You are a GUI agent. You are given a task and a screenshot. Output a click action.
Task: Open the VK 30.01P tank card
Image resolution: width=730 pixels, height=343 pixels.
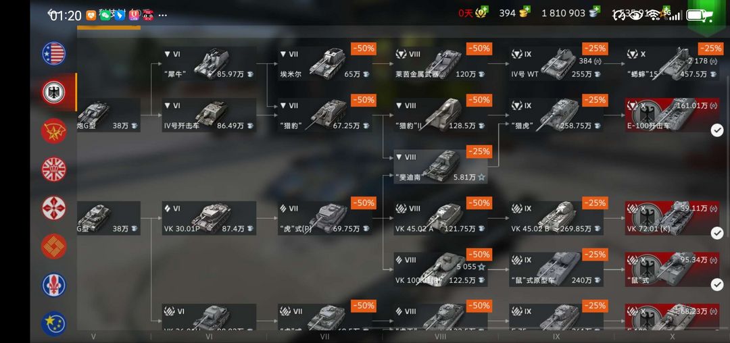pyautogui.click(x=209, y=218)
